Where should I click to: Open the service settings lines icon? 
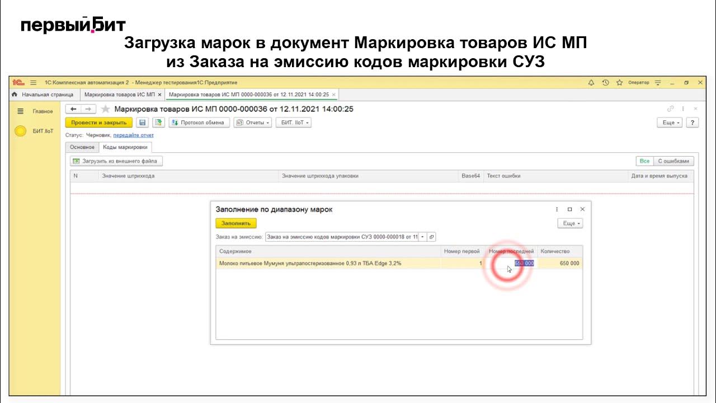[x=658, y=83]
